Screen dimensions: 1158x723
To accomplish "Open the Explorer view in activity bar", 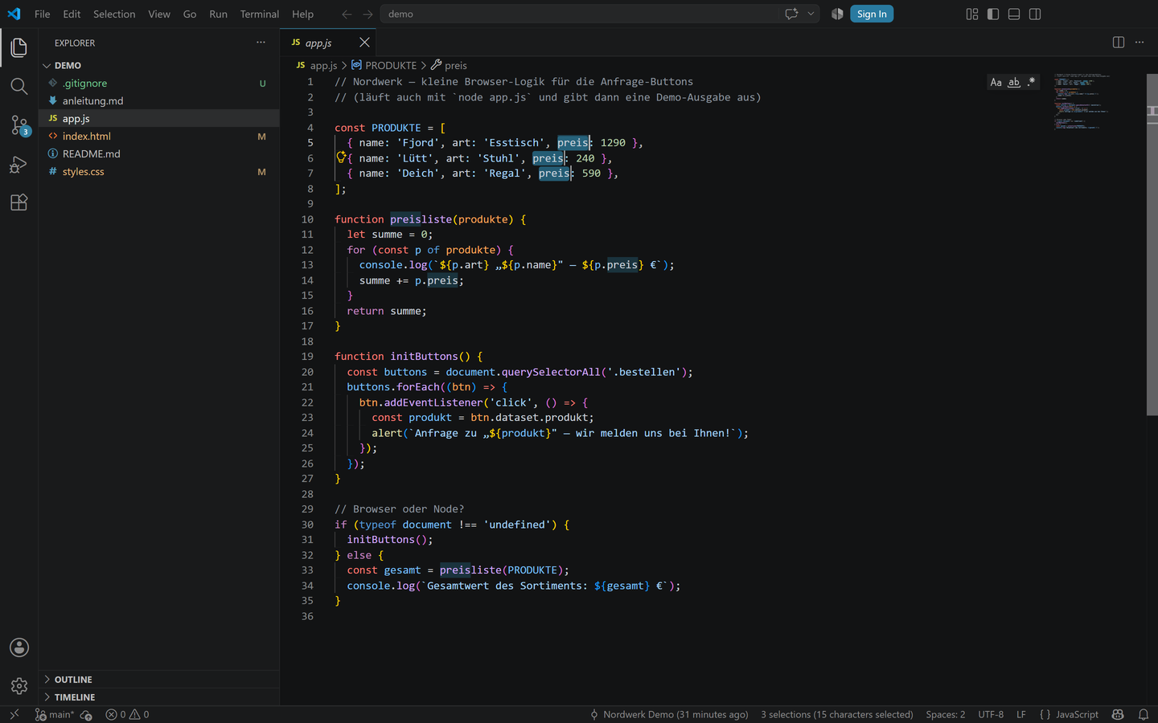I will pos(19,47).
